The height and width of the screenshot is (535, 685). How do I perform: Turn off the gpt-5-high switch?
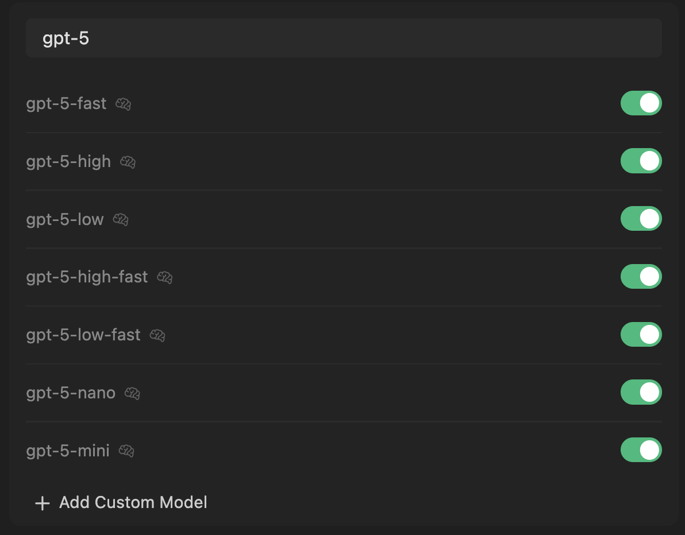click(641, 161)
